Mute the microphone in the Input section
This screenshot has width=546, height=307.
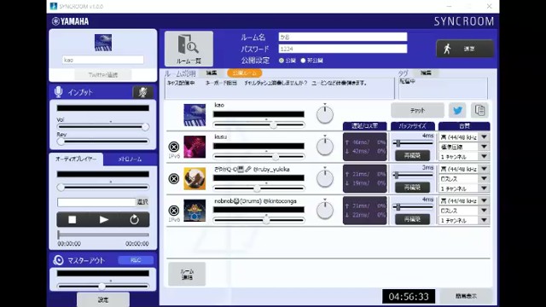click(142, 92)
